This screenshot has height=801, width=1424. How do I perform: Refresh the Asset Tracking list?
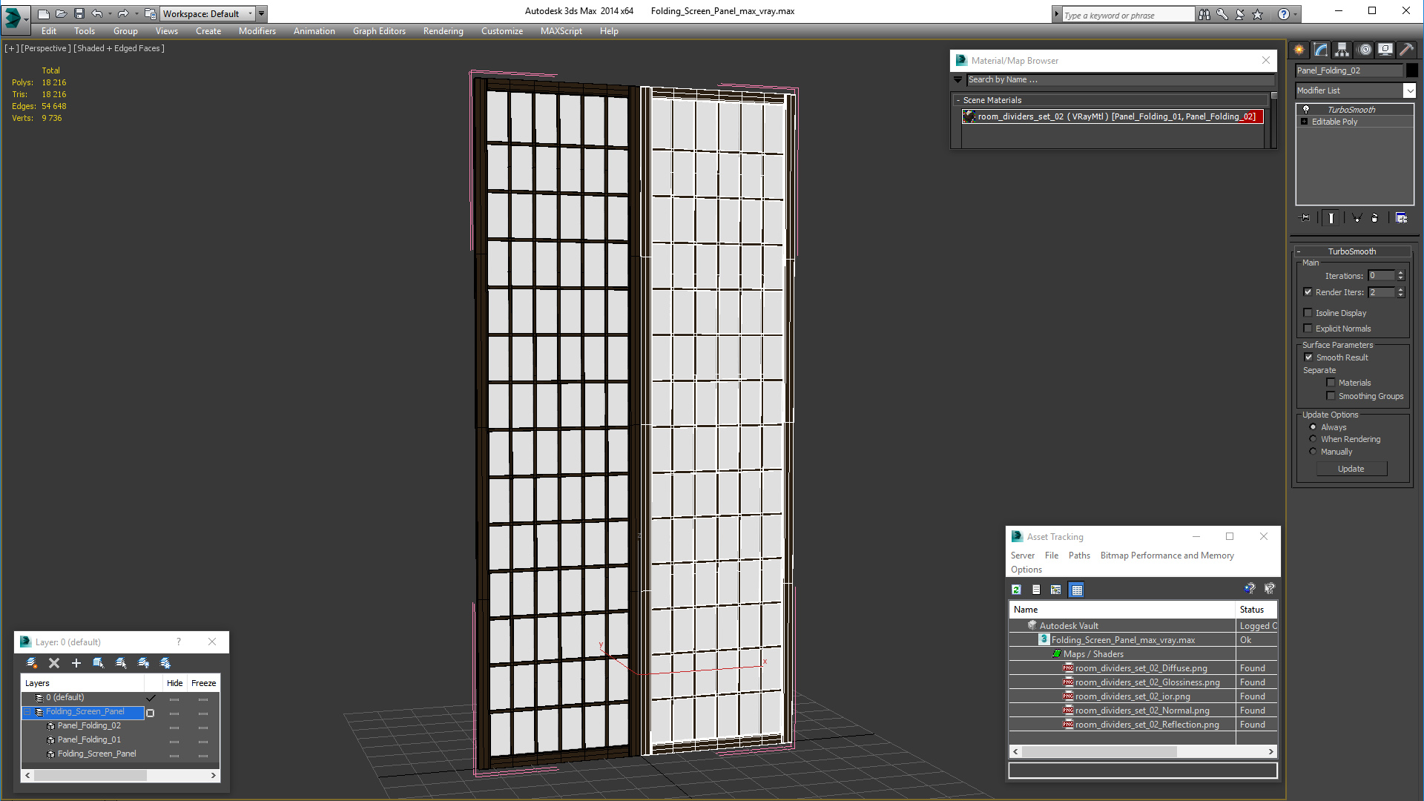point(1016,590)
